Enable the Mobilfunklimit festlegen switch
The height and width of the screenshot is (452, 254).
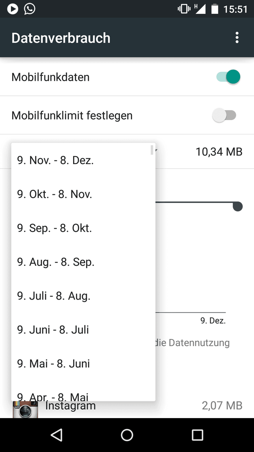click(x=224, y=116)
